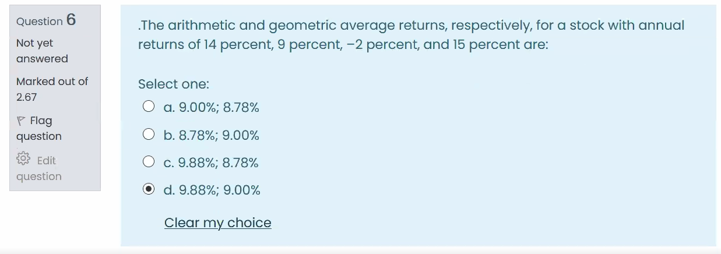
Task: Click the Clear my choice link
Action: 217,223
